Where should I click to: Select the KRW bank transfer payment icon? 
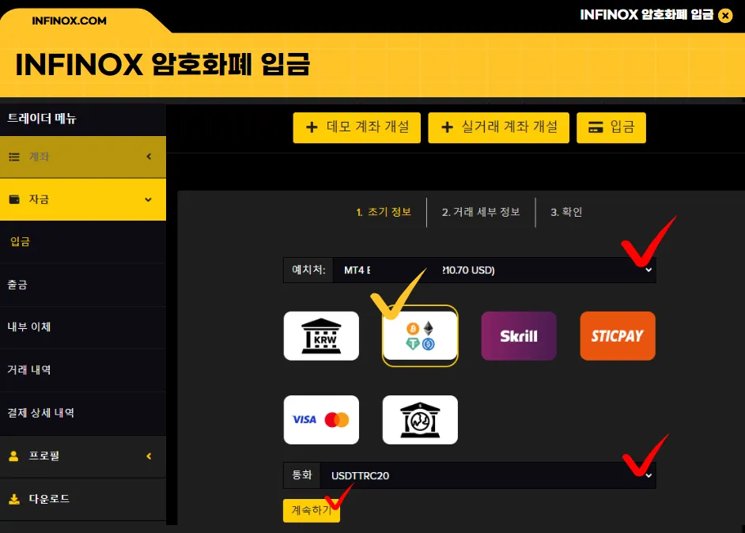pyautogui.click(x=321, y=336)
